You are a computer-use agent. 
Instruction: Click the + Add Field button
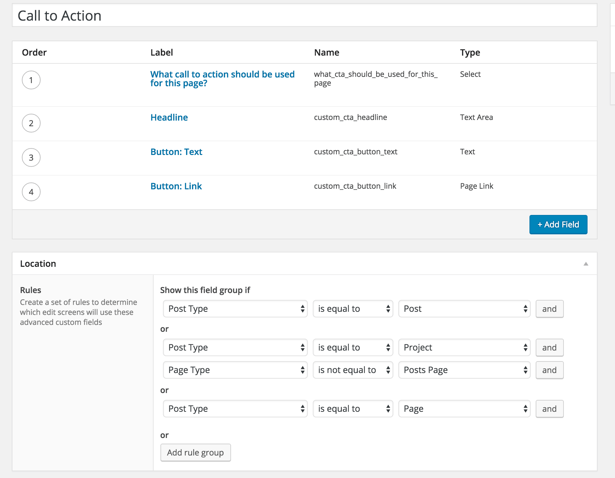tap(558, 224)
